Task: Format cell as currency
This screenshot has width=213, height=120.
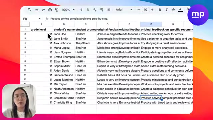Action: (x=81, y=10)
